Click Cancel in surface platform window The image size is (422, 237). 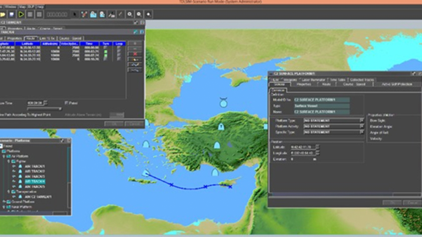[x=412, y=202]
